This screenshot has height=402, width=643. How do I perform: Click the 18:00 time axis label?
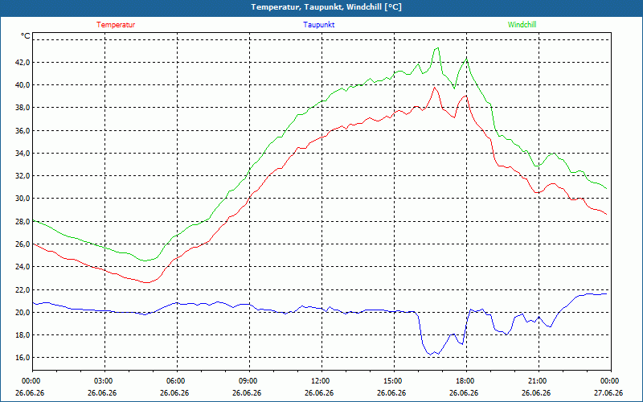click(467, 381)
